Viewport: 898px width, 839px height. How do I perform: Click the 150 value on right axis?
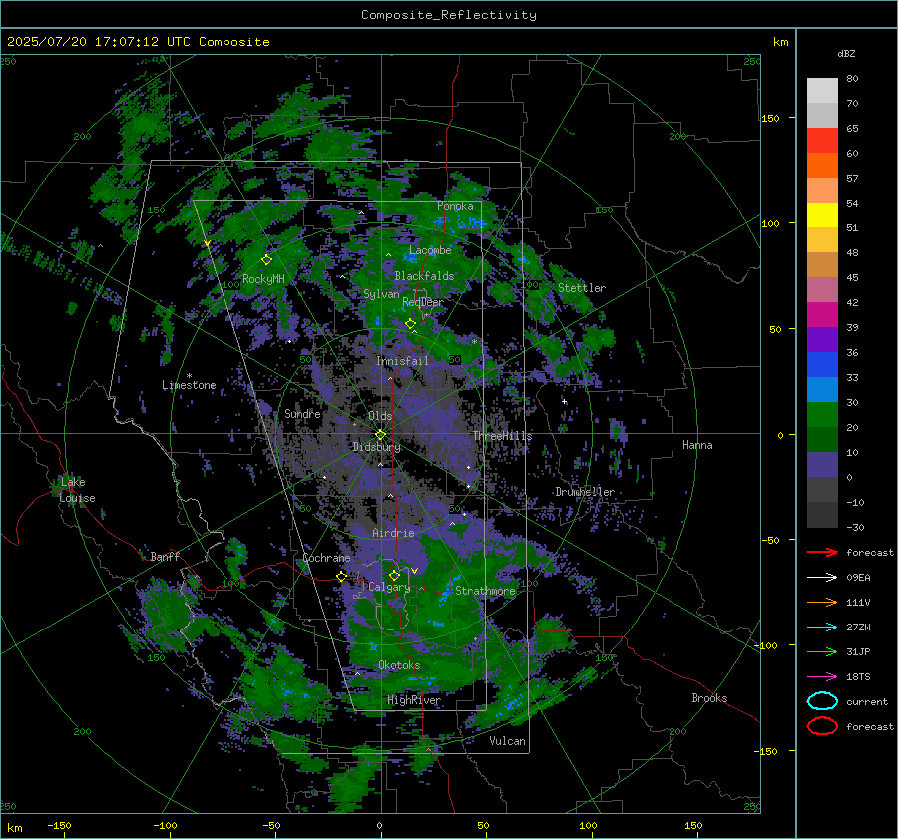coord(770,118)
